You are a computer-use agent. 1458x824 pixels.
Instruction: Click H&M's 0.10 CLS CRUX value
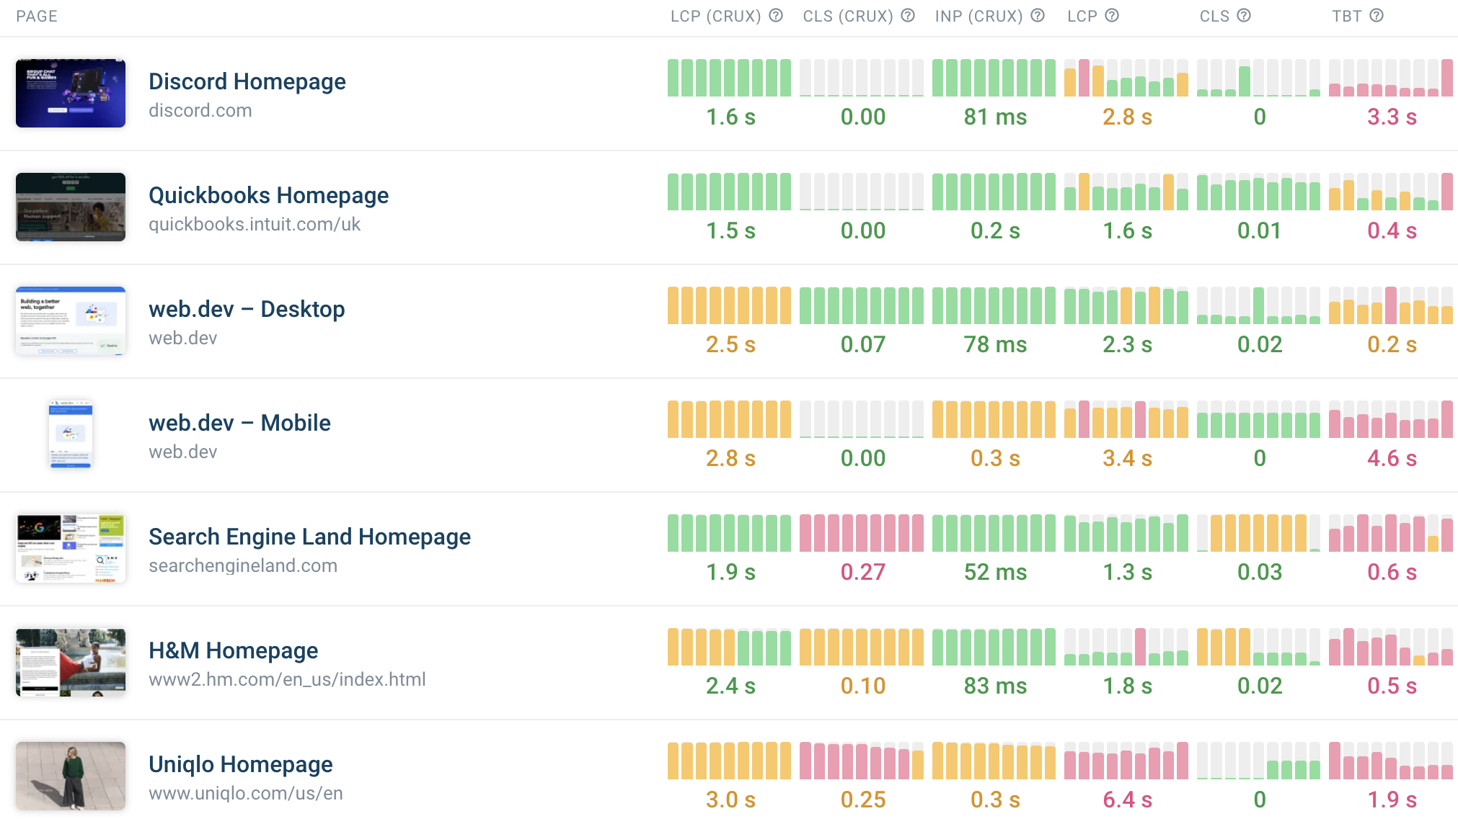[863, 686]
